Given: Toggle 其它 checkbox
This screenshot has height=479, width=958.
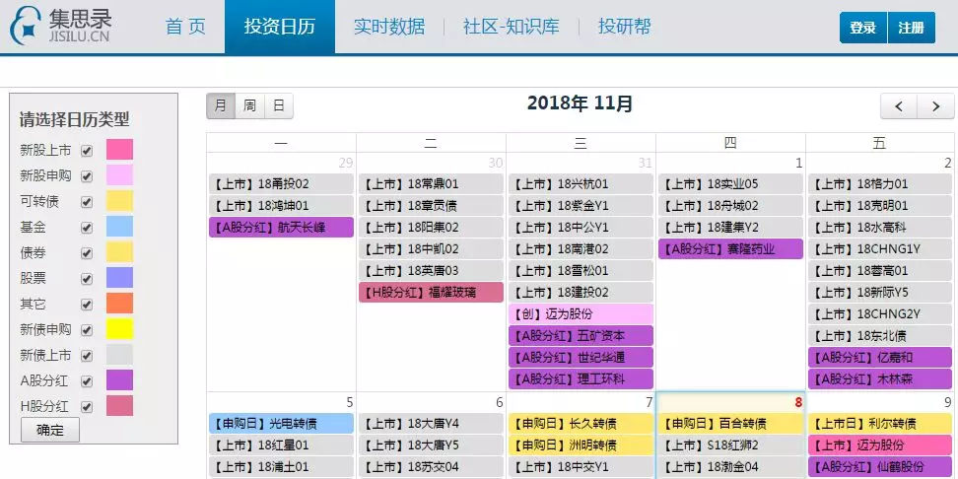Looking at the screenshot, I should point(87,305).
